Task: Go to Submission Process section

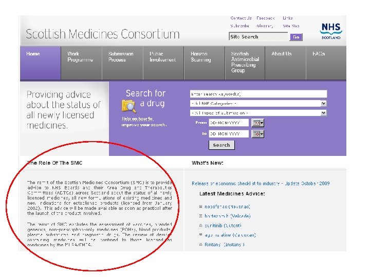Action: tap(122, 63)
